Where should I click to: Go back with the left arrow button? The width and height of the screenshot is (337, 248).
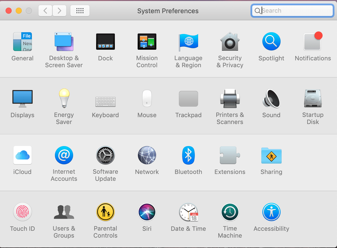tap(45, 11)
